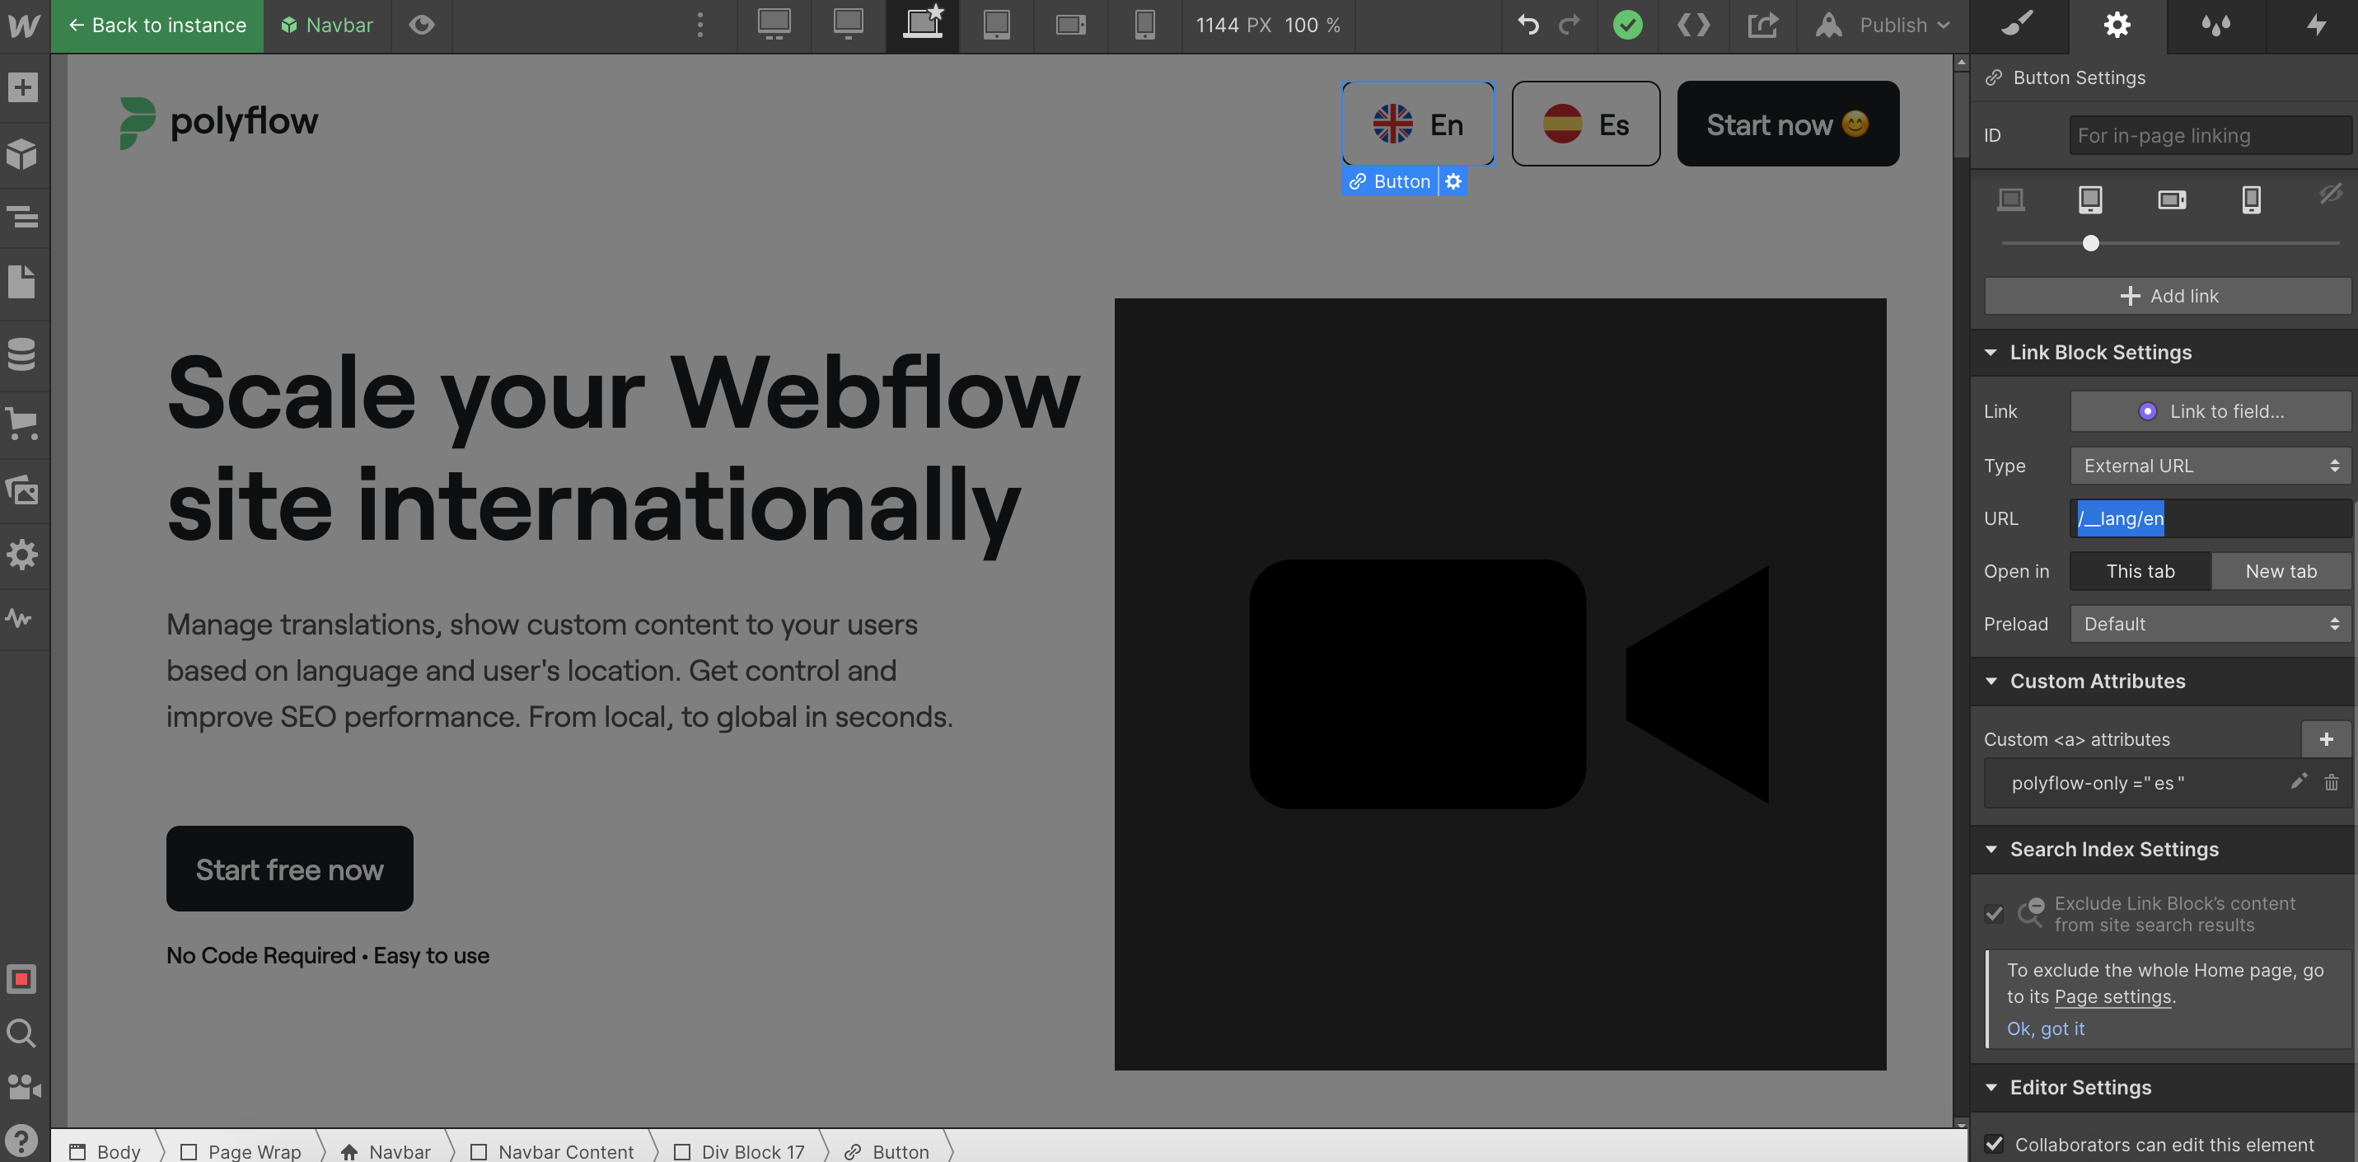Open the Components cube panel
Screen dimensions: 2358x1162
pos(23,154)
